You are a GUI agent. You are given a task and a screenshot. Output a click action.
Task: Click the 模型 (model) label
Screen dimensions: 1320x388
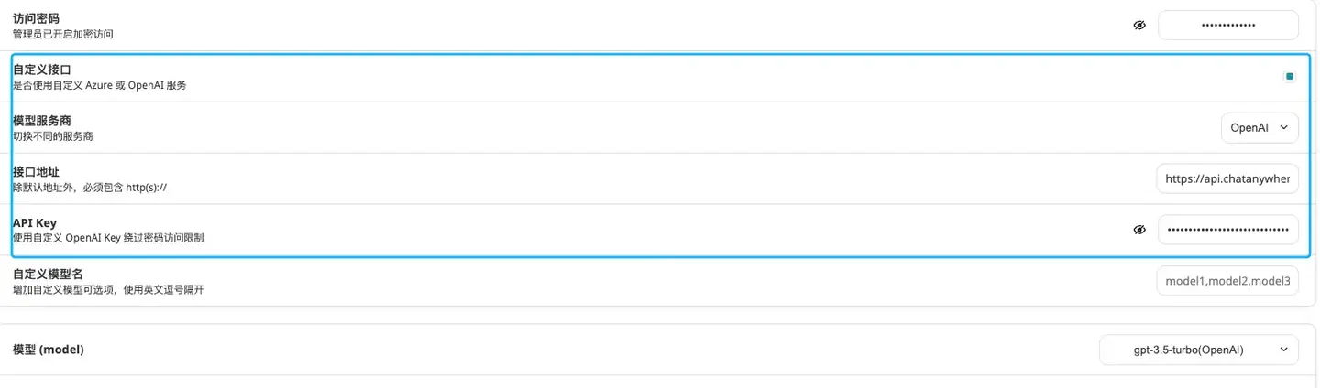click(49, 350)
